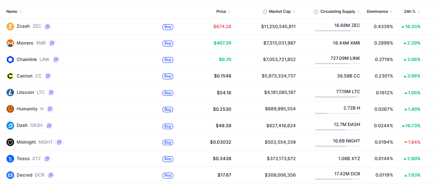Open the purple chat icon beside CC
438x185 pixels.
(x=48, y=76)
